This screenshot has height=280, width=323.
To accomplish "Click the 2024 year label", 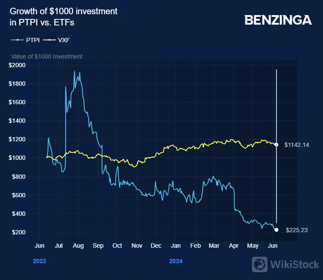I will [176, 261].
